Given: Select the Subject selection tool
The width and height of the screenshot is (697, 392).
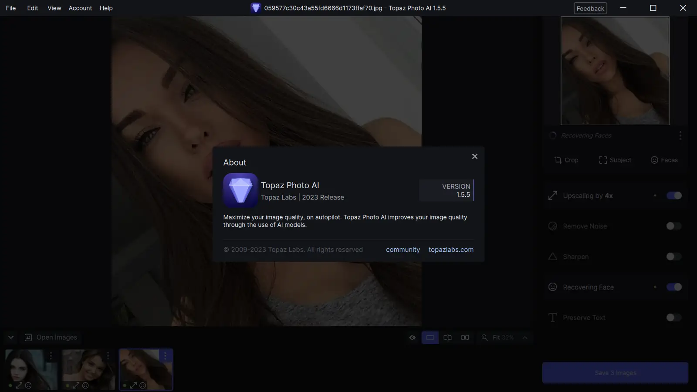Looking at the screenshot, I should pyautogui.click(x=615, y=160).
